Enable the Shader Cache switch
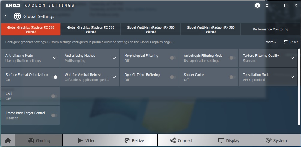 (x=232, y=77)
